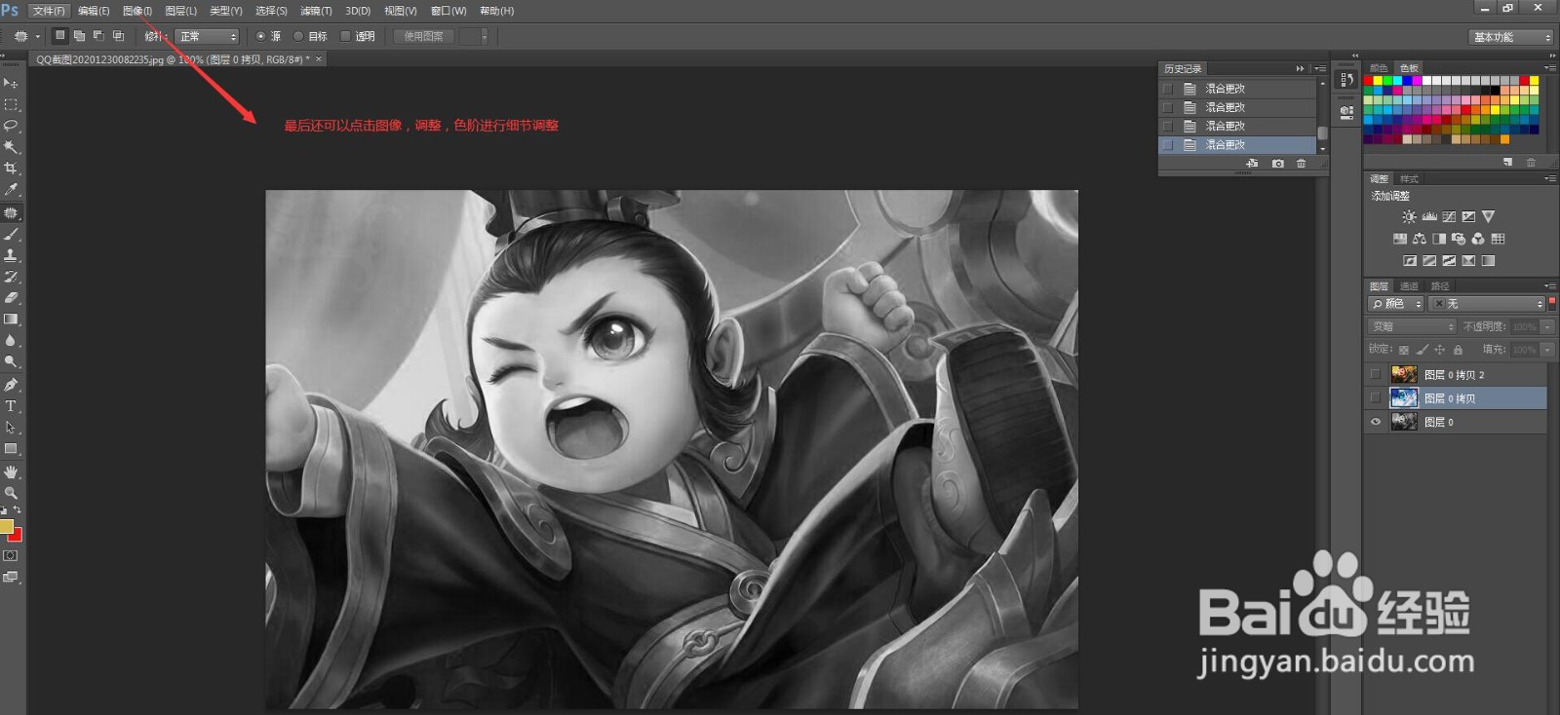Select the Gradient tool
The width and height of the screenshot is (1560, 715).
tap(11, 320)
